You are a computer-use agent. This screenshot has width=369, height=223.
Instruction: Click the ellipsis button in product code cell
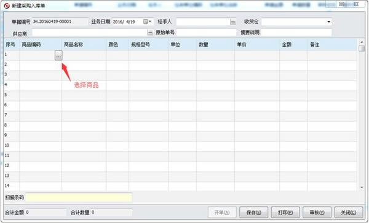(x=58, y=55)
